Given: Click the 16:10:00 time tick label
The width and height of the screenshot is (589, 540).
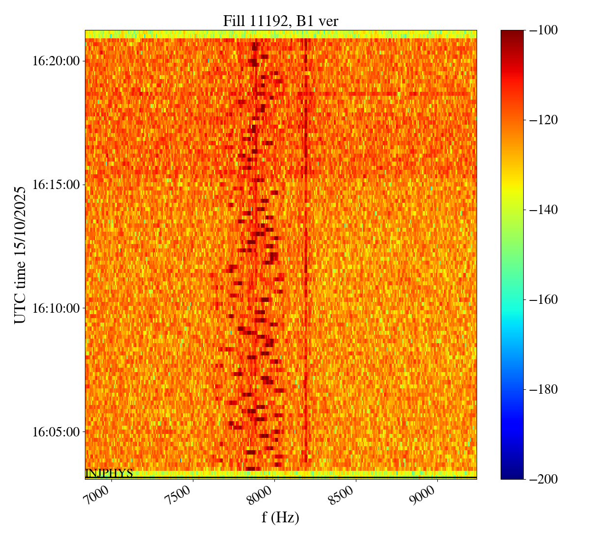Looking at the screenshot, I should [x=55, y=308].
